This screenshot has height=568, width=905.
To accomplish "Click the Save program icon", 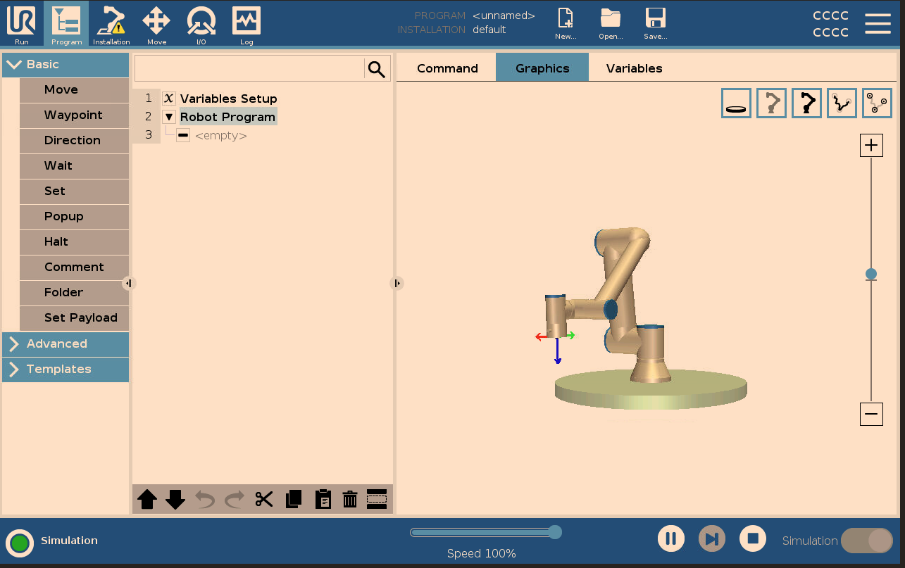I will [656, 24].
